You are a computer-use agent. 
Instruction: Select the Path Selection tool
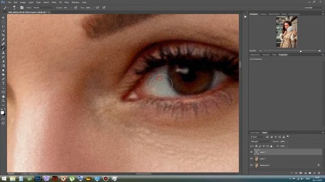3,87
